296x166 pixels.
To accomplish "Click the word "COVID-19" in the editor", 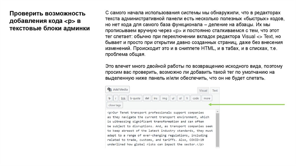I will 197,140.
